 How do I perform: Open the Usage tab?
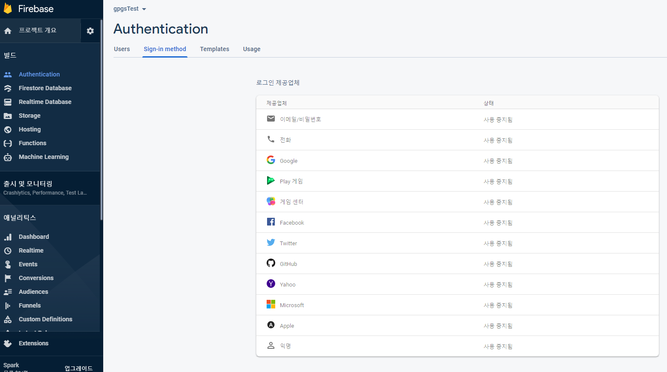coord(252,49)
